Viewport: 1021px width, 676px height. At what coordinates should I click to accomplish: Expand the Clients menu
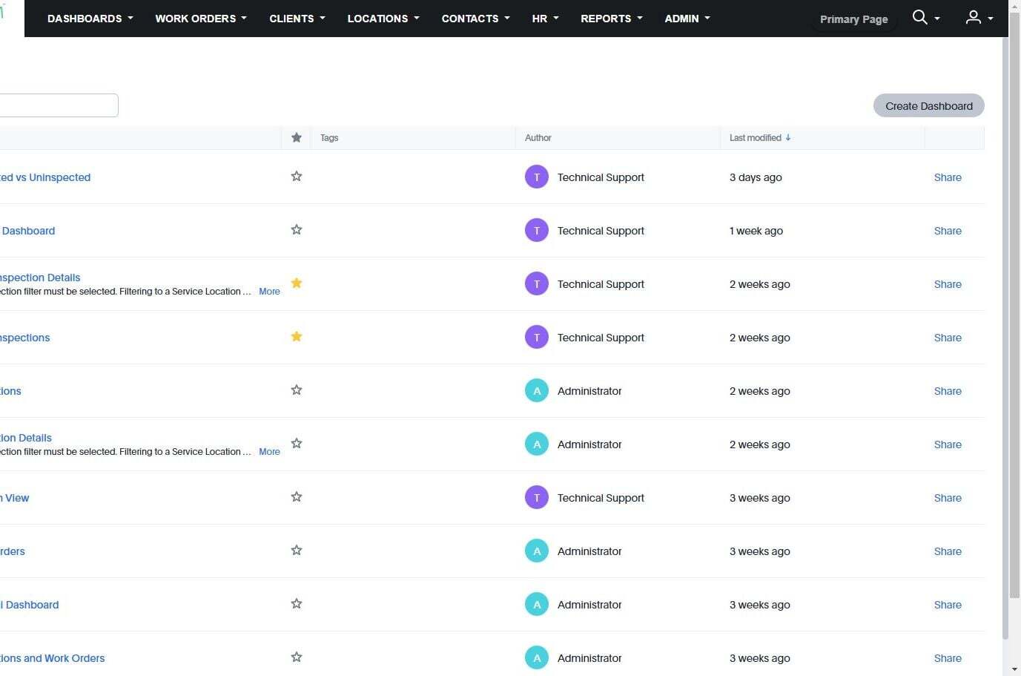tap(297, 19)
